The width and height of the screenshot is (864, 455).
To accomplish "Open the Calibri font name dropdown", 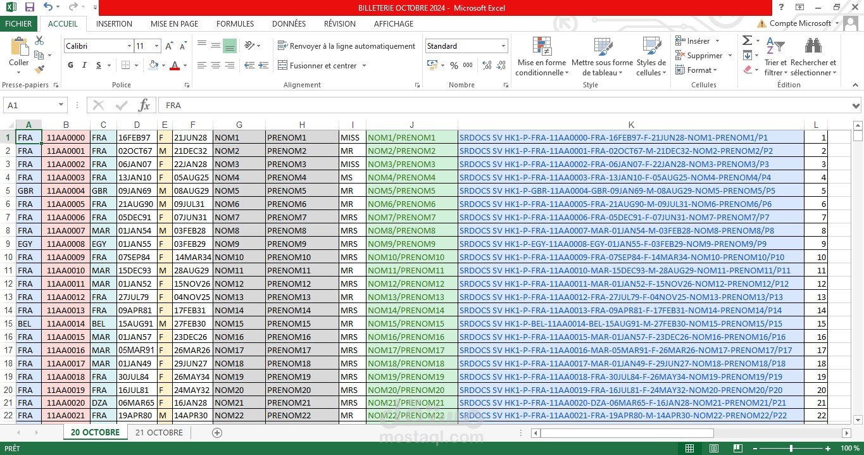I will coord(129,46).
